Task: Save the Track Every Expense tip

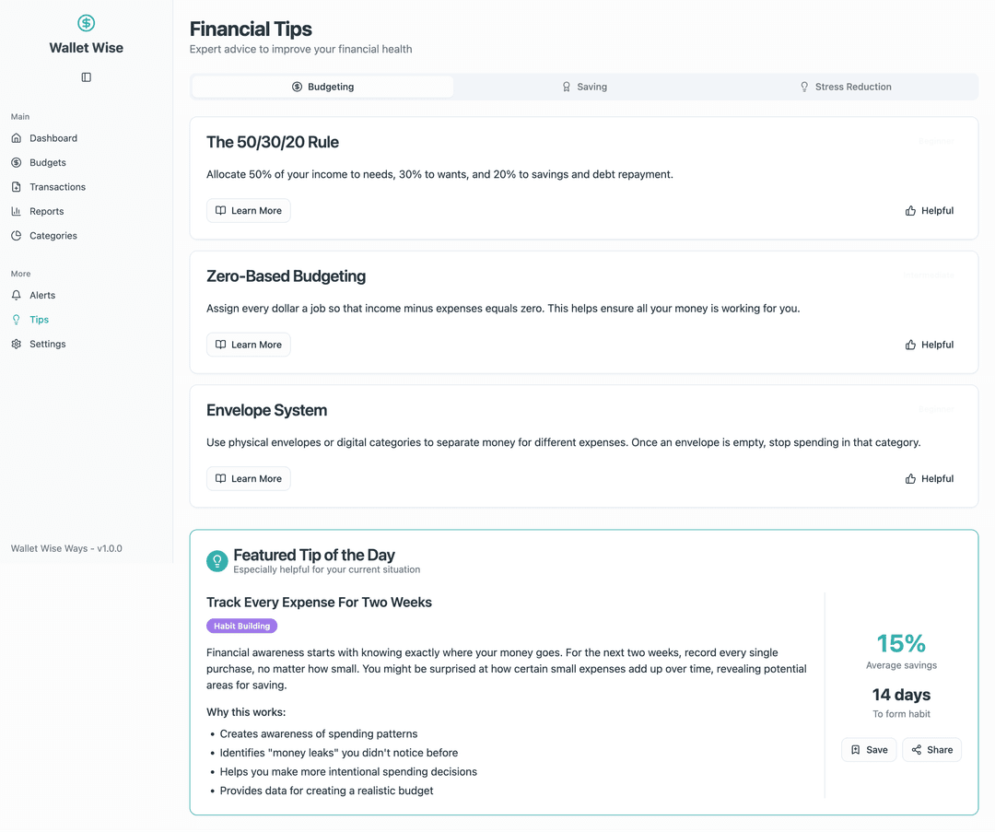Action: [868, 749]
